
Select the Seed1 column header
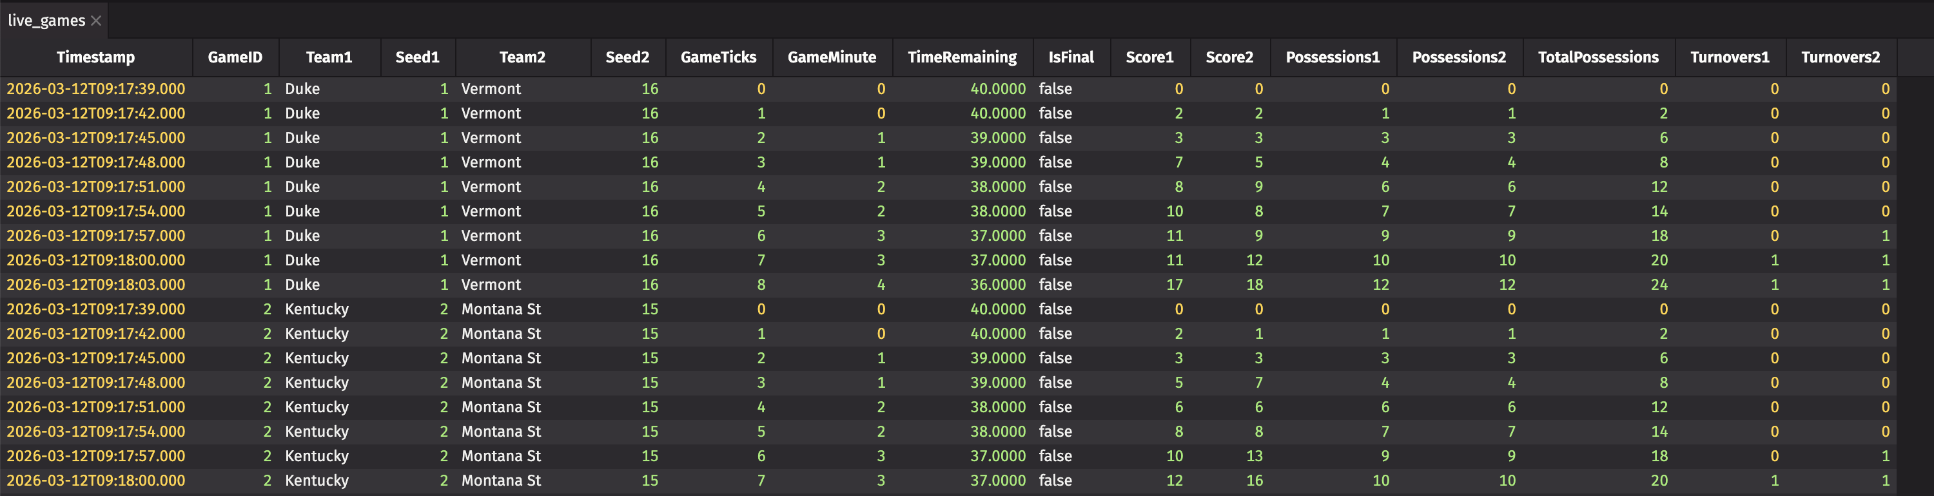pyautogui.click(x=418, y=57)
